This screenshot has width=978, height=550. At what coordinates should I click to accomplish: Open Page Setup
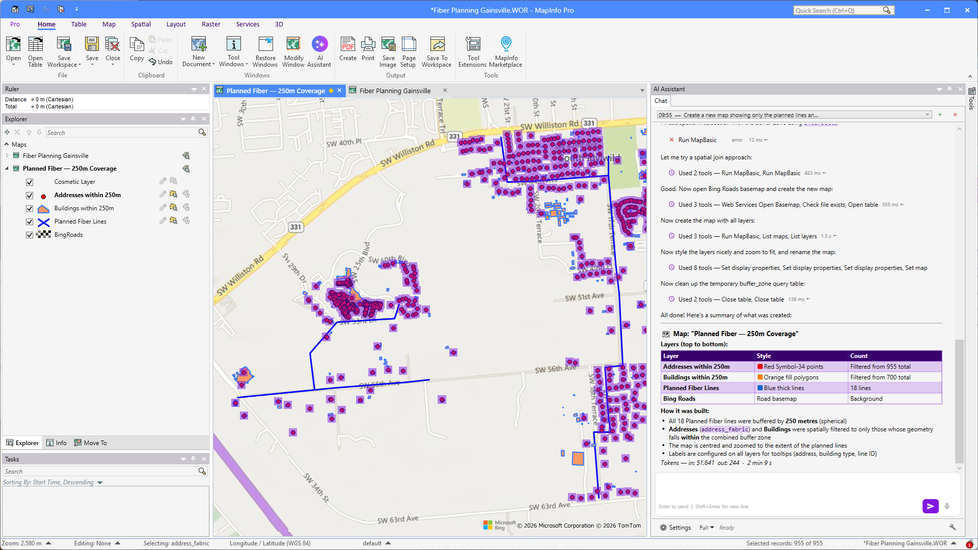coord(409,52)
